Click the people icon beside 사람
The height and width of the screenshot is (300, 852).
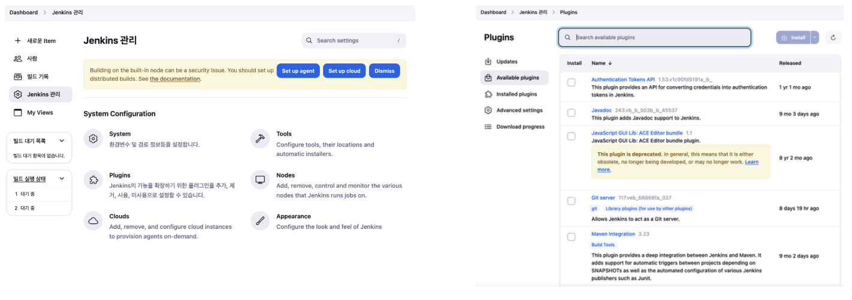pyautogui.click(x=17, y=59)
